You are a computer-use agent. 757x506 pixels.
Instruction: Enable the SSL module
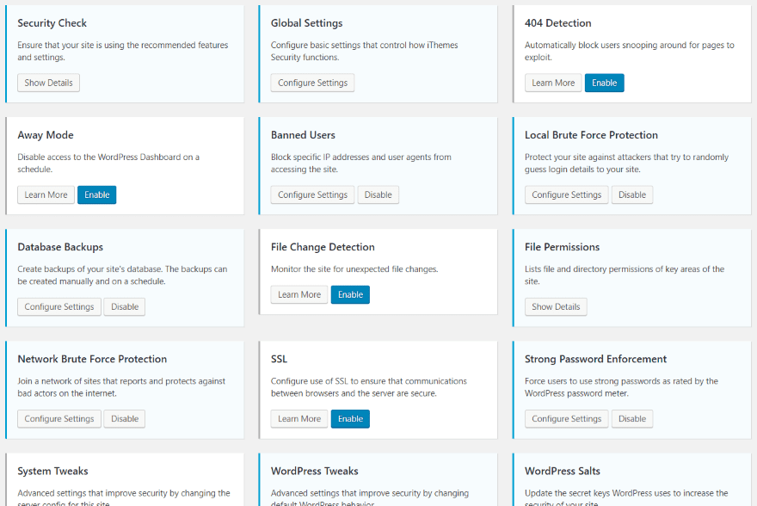point(350,418)
